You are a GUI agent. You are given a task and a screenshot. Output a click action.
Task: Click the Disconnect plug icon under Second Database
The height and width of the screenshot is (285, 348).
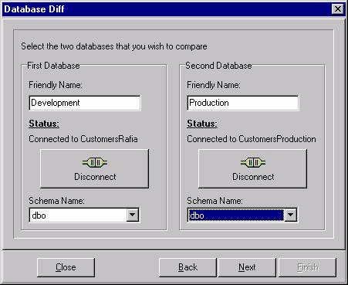click(253, 163)
